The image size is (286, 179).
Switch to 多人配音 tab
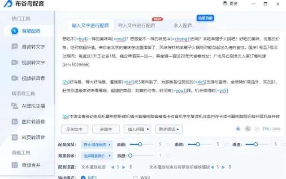pyautogui.click(x=182, y=25)
